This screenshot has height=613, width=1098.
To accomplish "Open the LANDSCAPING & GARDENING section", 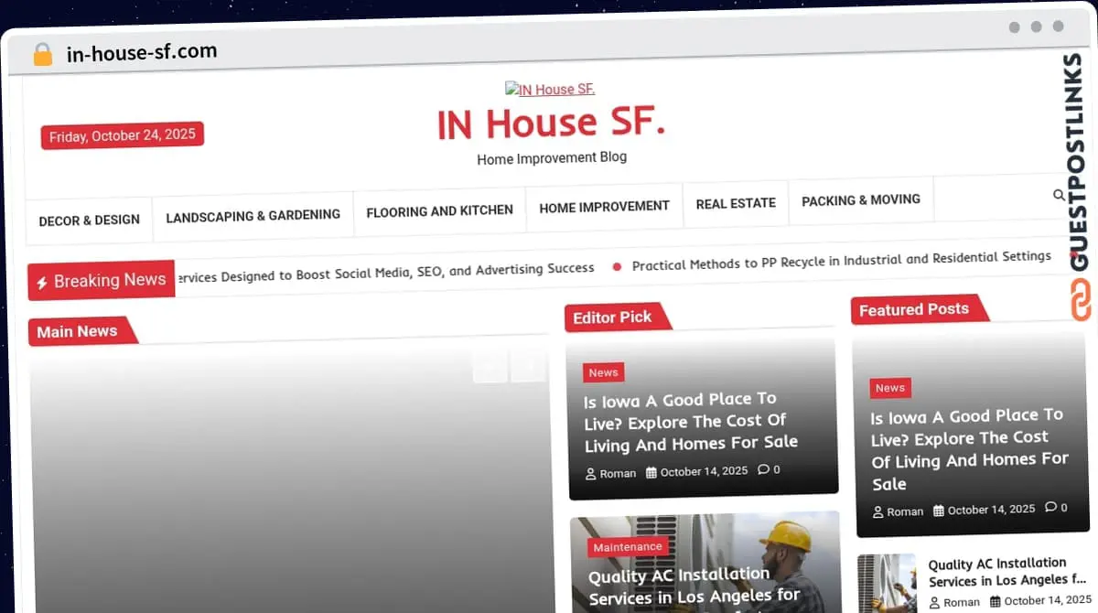I will 253,216.
